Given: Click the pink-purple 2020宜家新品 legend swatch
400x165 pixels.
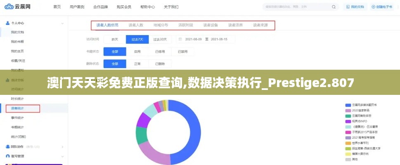Looking at the screenshot, I should [348, 111].
